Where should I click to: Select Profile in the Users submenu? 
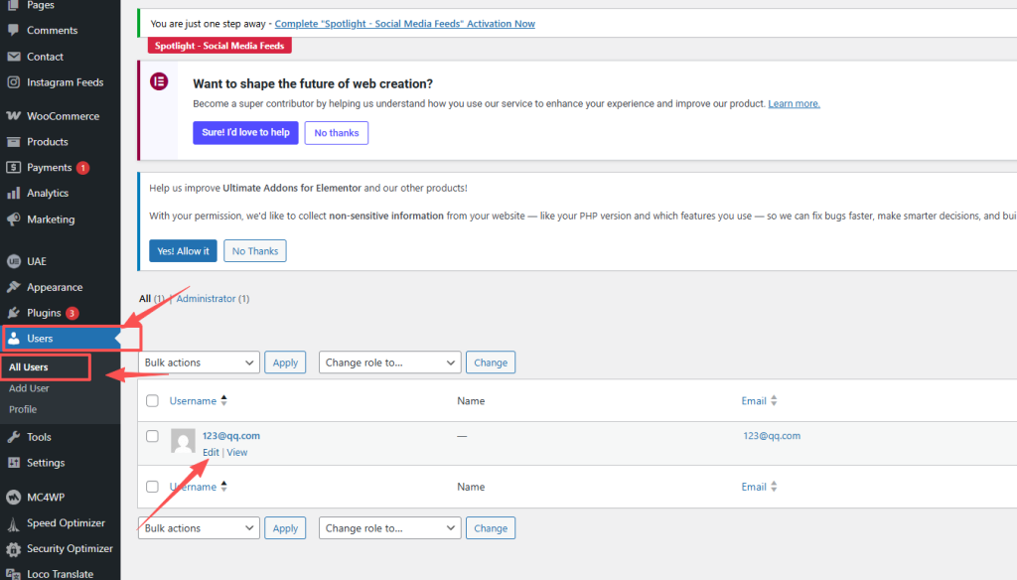23,409
